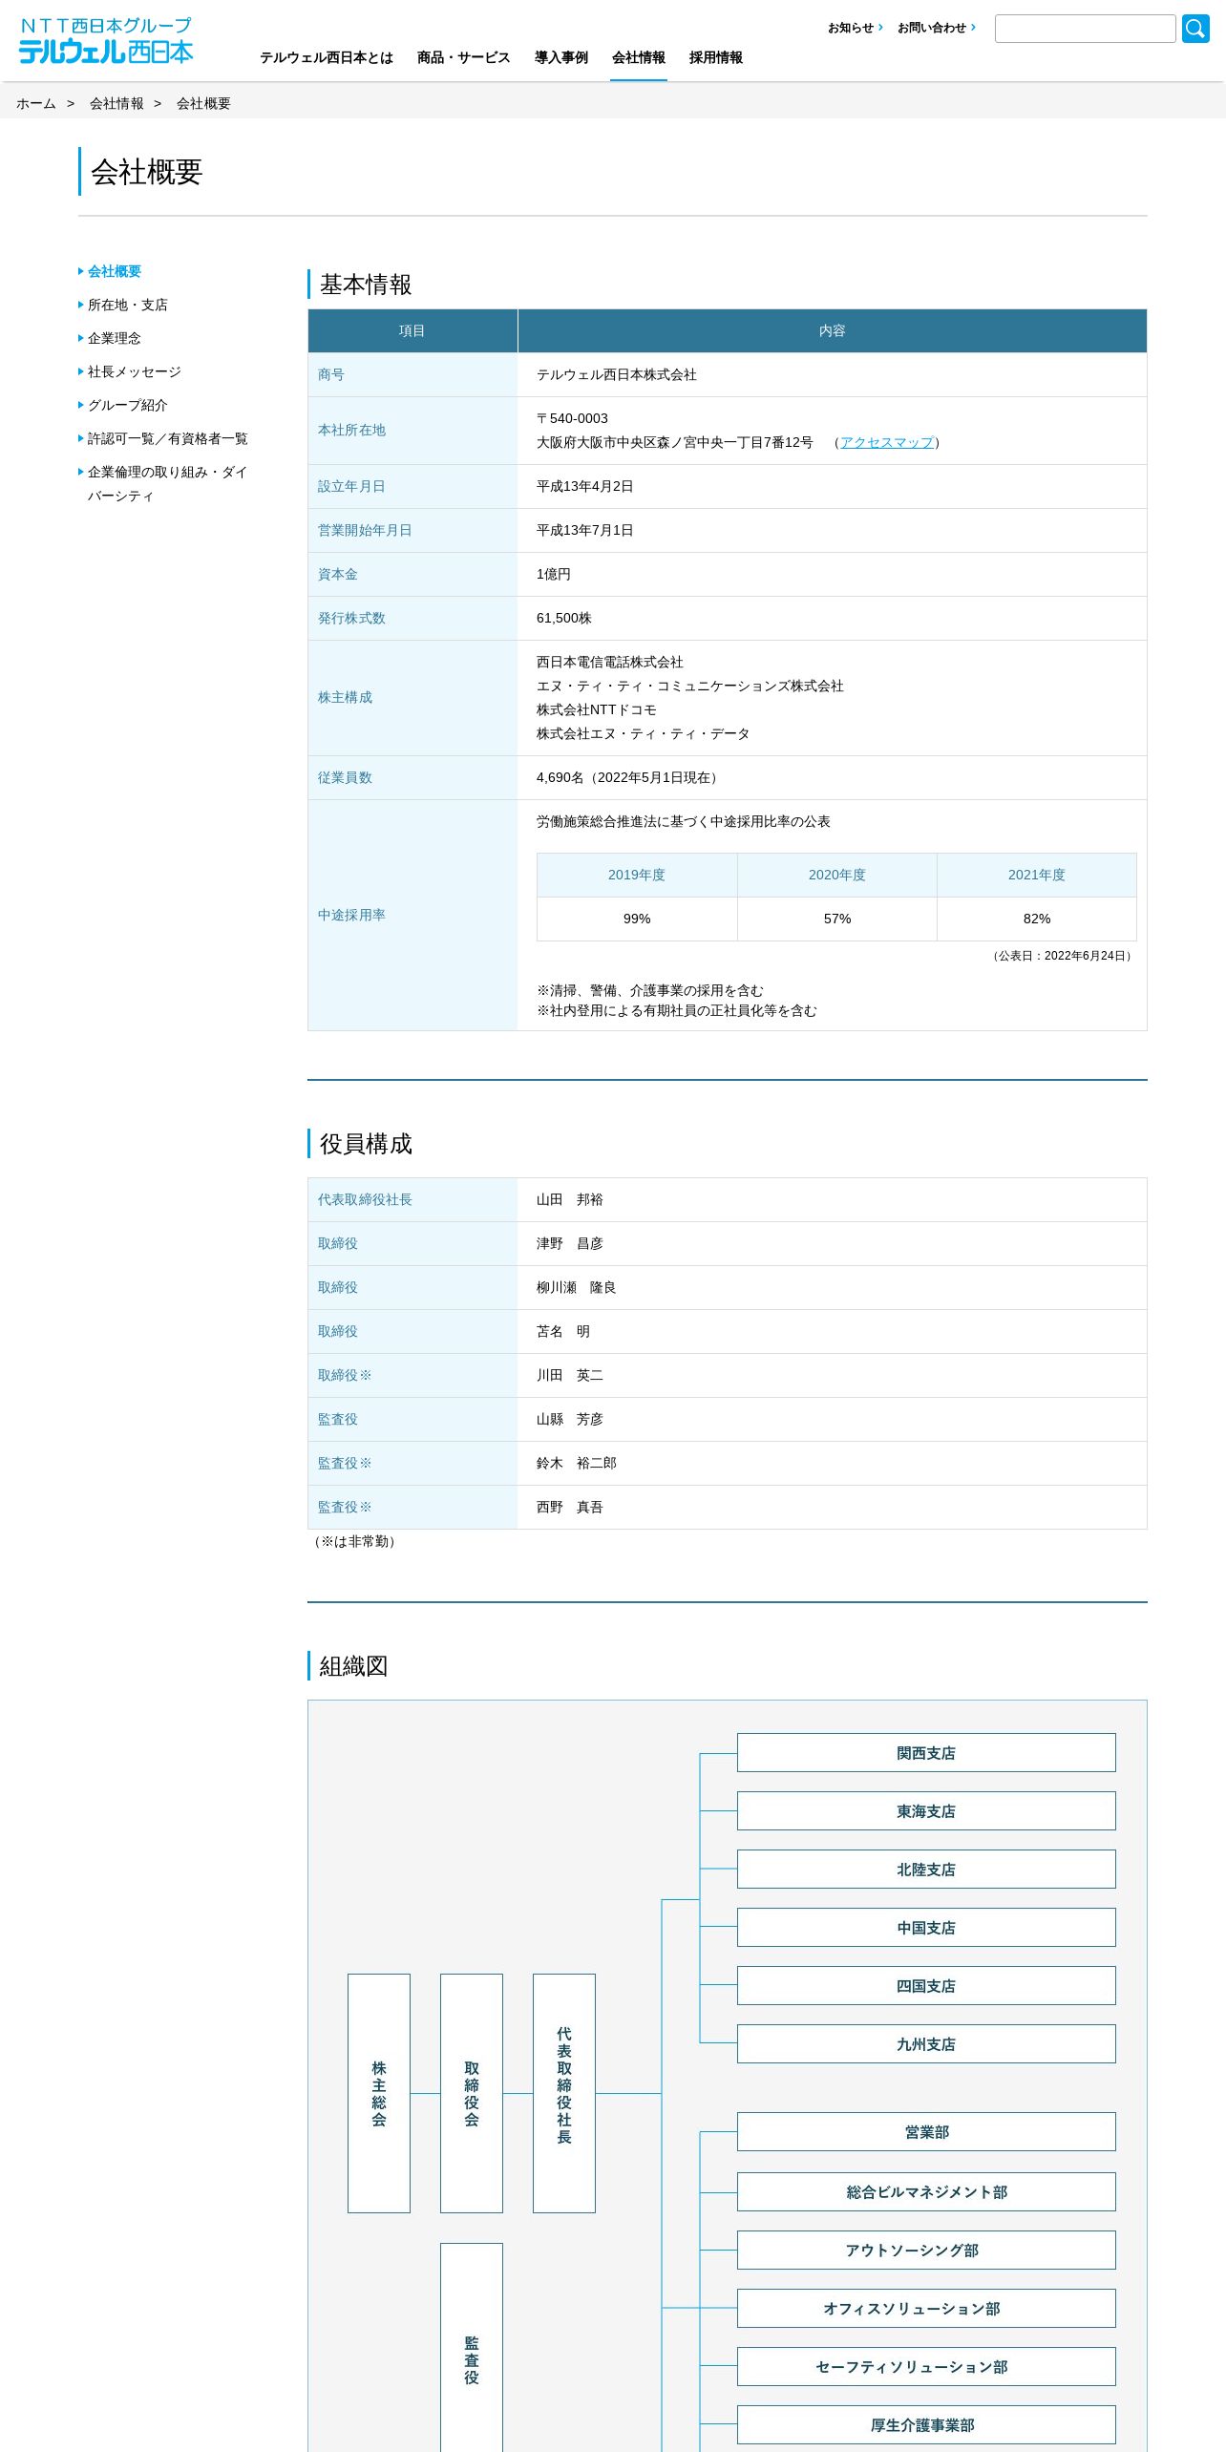Click the 営業部 org chart box
1226x2452 pixels.
(x=926, y=2132)
